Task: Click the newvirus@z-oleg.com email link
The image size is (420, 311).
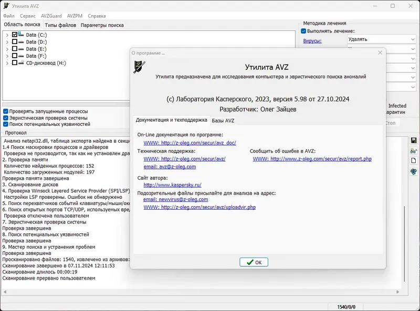Action: (x=175, y=199)
